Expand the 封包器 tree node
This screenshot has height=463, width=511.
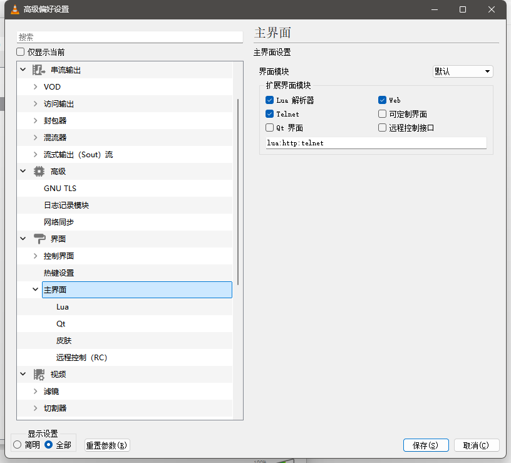[36, 121]
